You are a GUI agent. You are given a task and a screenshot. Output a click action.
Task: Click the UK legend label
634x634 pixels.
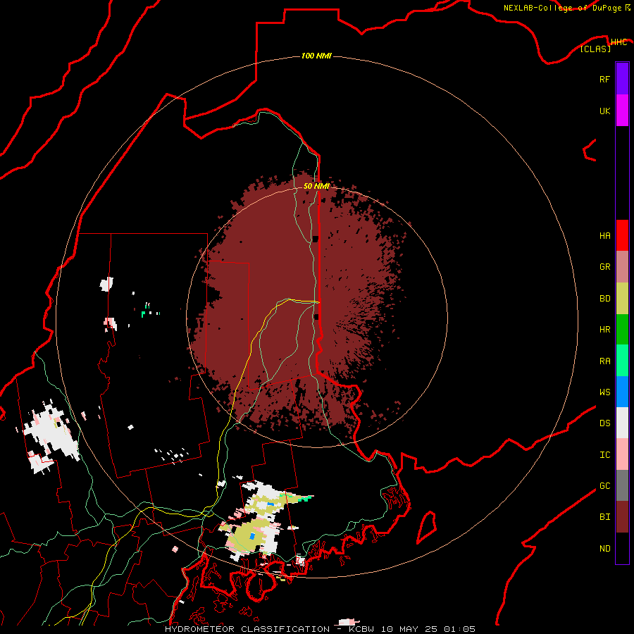pyautogui.click(x=604, y=111)
